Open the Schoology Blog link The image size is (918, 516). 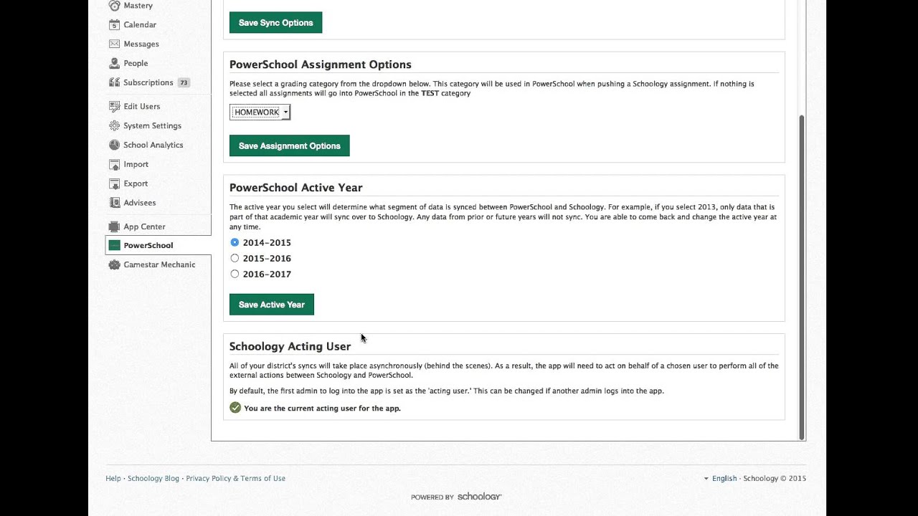click(x=153, y=478)
